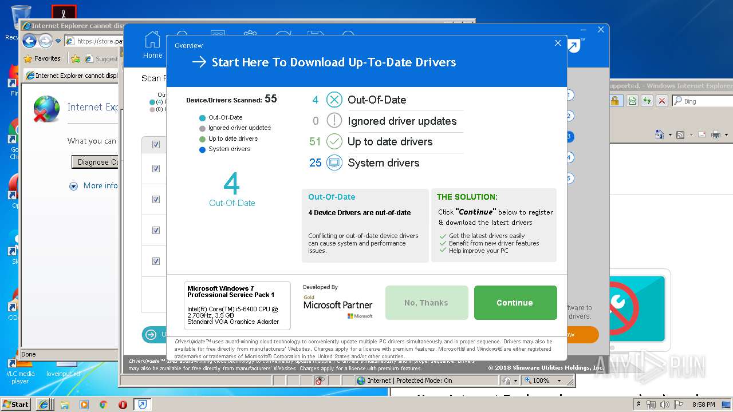Click the security lock icon in right IE window

615,101
